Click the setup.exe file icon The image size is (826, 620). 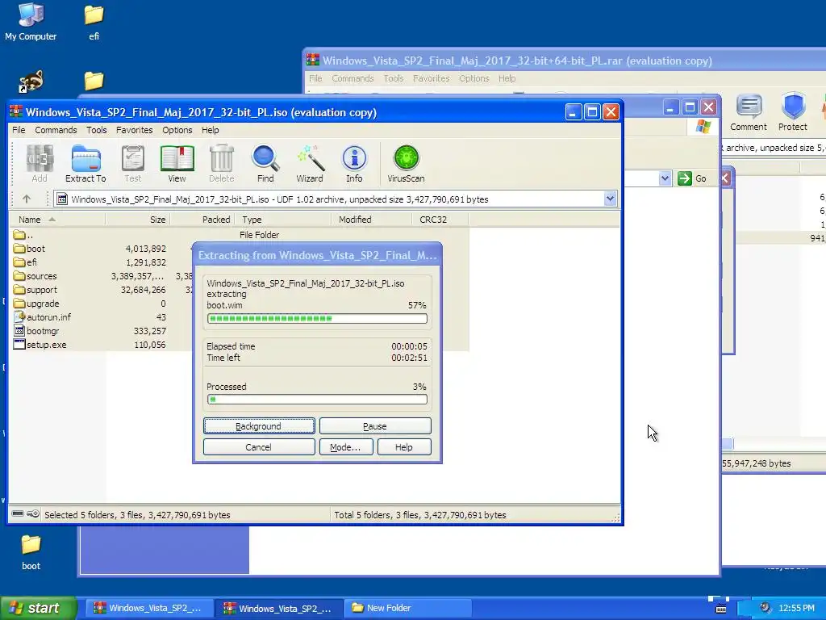click(x=19, y=345)
